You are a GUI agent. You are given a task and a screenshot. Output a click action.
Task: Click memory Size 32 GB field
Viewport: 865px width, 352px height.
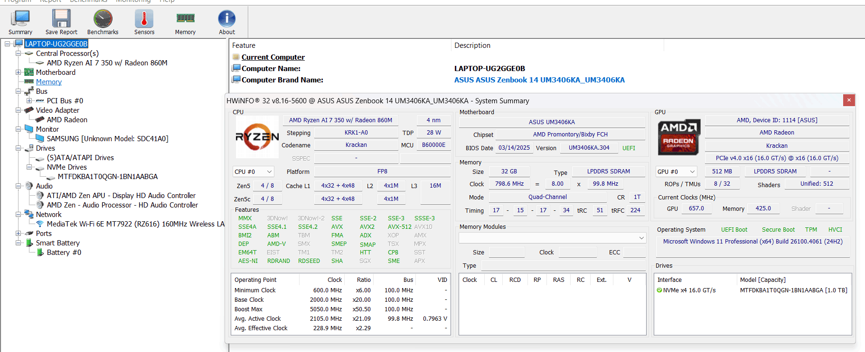click(509, 171)
